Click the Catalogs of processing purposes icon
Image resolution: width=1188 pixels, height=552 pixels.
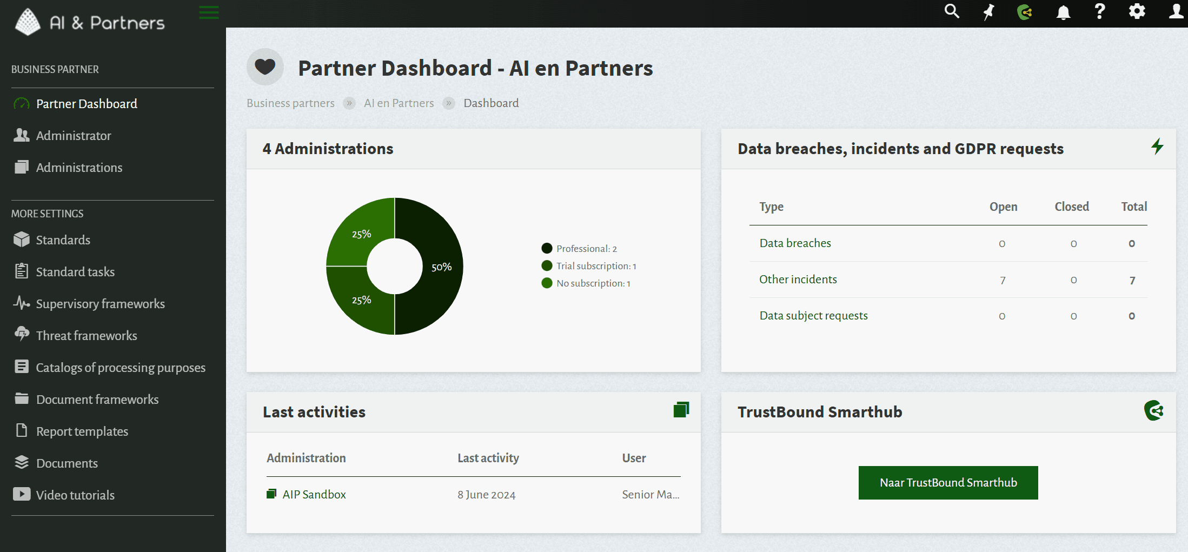click(22, 367)
